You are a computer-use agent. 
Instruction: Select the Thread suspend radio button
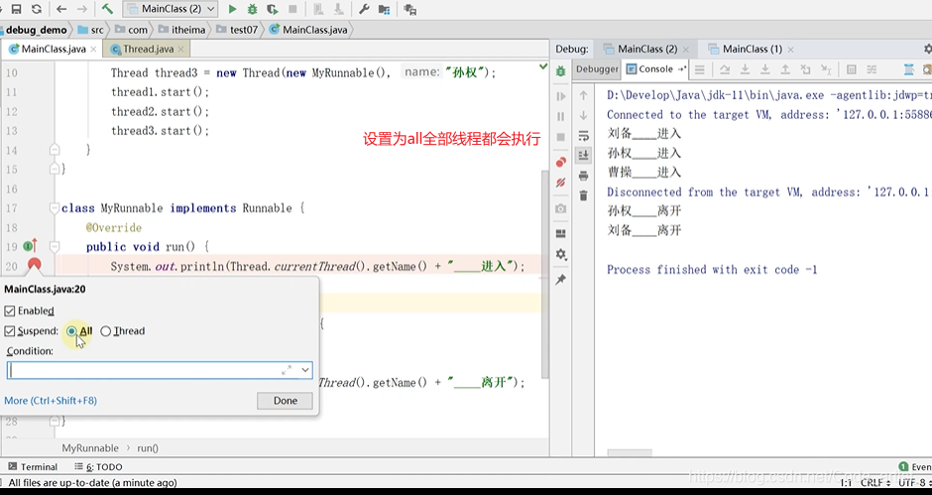pos(106,330)
